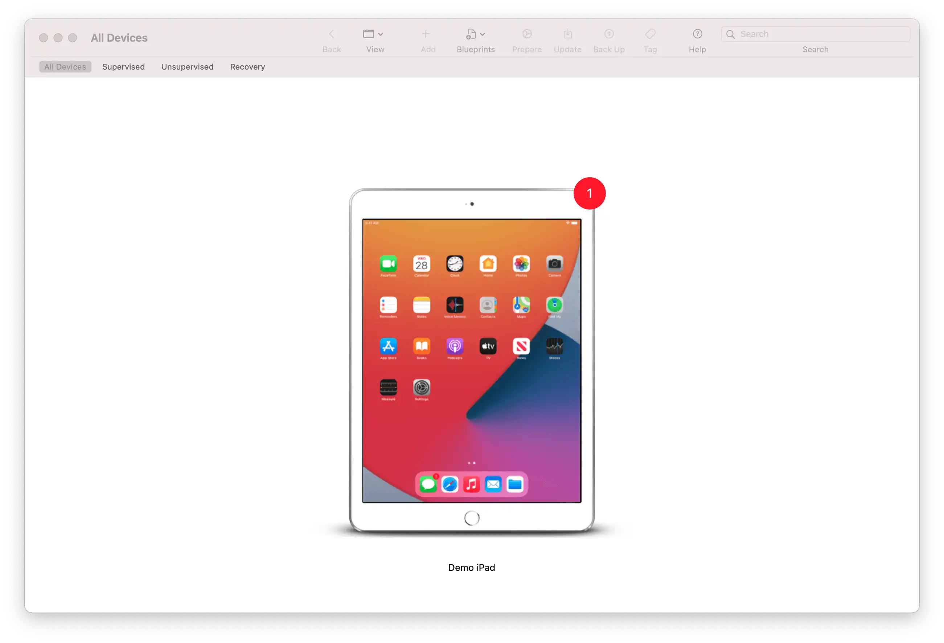Click the Home app icon on iPad
The width and height of the screenshot is (944, 643).
point(488,264)
